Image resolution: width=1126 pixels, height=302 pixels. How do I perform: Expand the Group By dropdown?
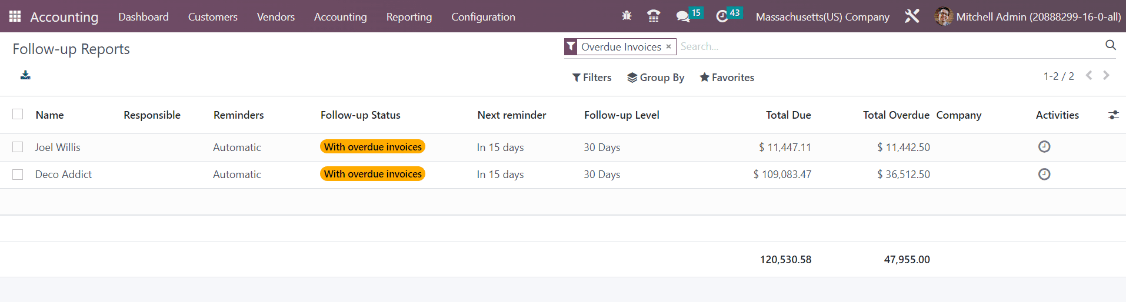(x=655, y=78)
